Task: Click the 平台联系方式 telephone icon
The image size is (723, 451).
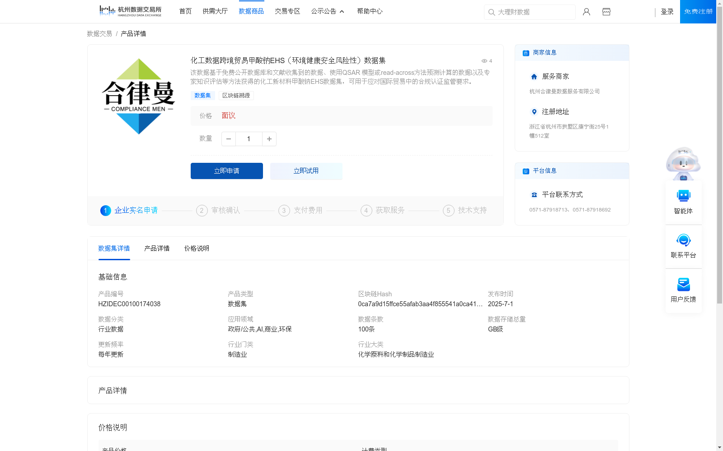Action: coord(534,195)
